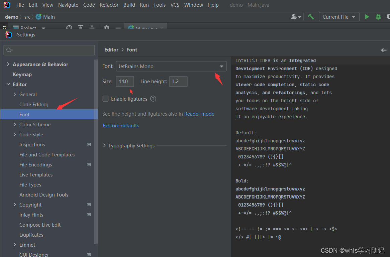Select Inspections settings
The width and height of the screenshot is (390, 257).
coord(32,144)
